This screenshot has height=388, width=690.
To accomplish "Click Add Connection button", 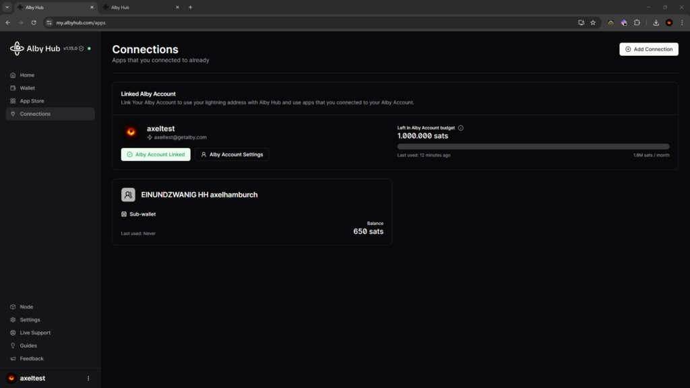I will [648, 49].
